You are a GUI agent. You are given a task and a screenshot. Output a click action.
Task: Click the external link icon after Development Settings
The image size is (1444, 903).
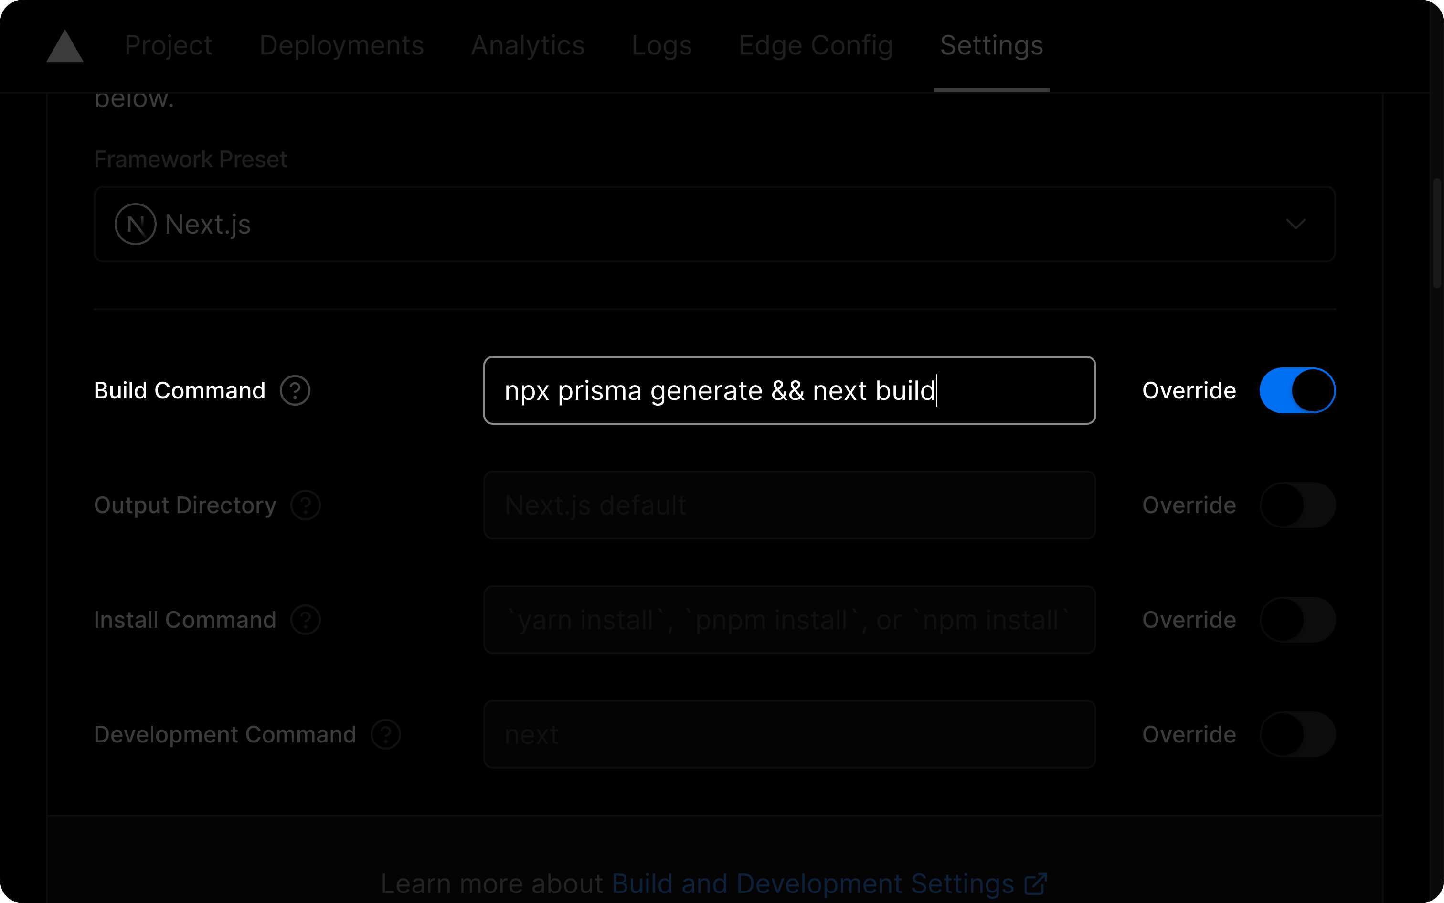coord(1036,884)
